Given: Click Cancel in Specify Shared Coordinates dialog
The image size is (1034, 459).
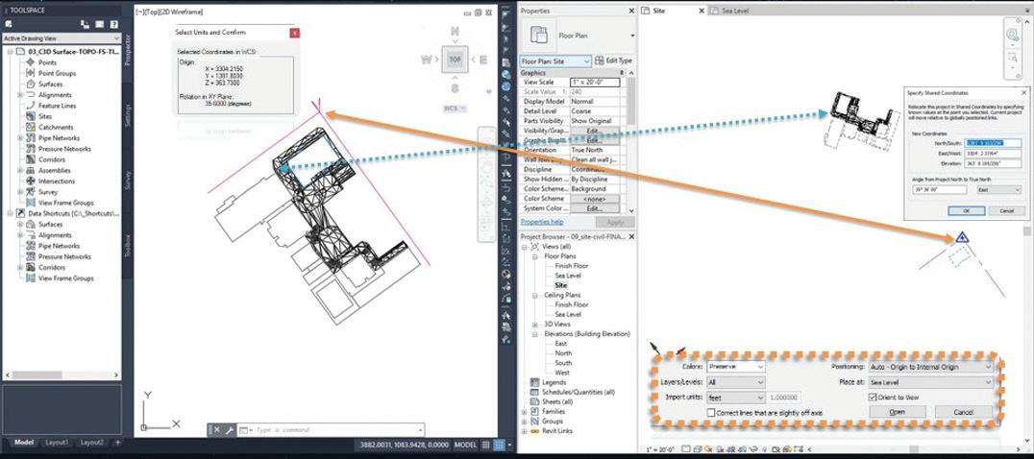Looking at the screenshot, I should [1006, 210].
